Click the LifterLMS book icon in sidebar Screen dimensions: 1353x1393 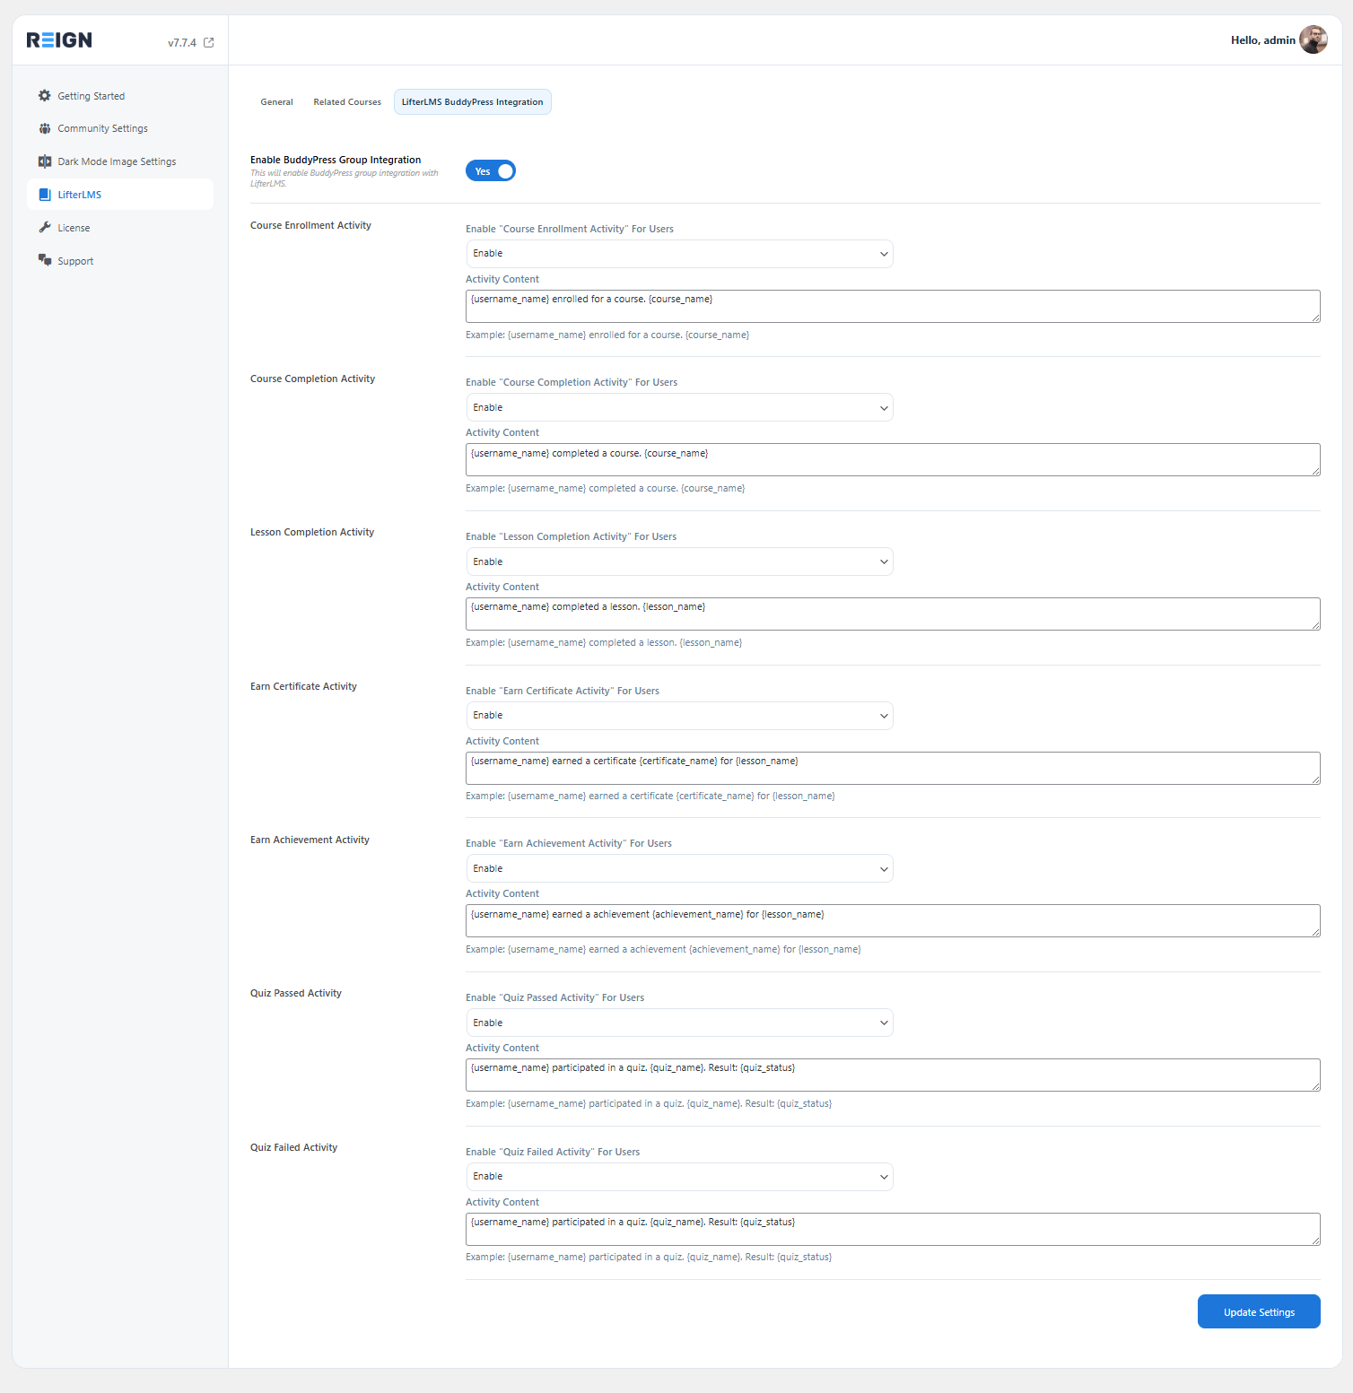click(45, 195)
